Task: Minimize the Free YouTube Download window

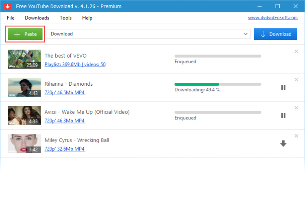Action: click(x=259, y=6)
